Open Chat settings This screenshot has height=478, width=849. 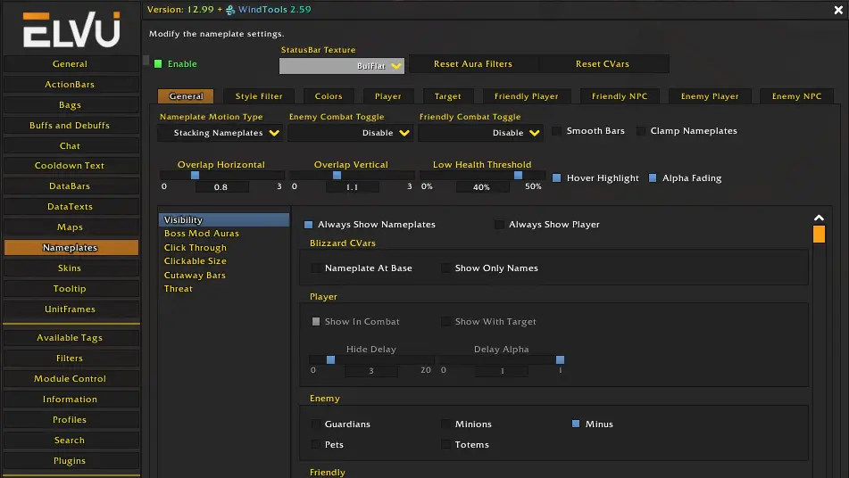[x=71, y=146]
